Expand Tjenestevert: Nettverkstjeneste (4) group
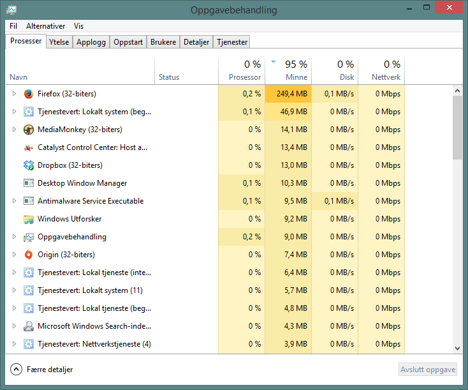This screenshot has width=468, height=390. [14, 344]
